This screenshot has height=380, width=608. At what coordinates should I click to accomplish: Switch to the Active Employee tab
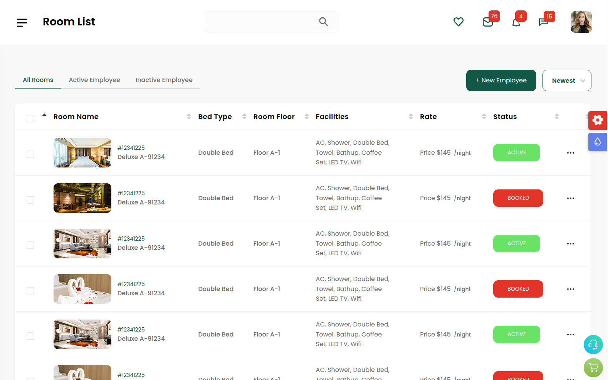click(94, 80)
